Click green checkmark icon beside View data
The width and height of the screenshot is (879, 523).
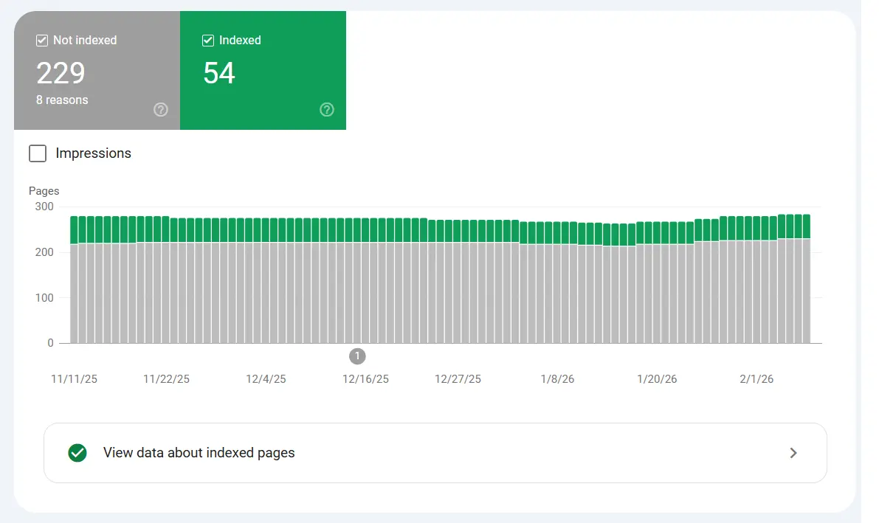(77, 453)
